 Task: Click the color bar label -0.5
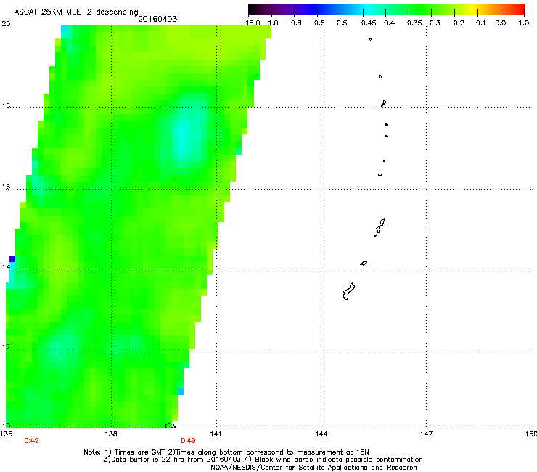click(x=340, y=23)
